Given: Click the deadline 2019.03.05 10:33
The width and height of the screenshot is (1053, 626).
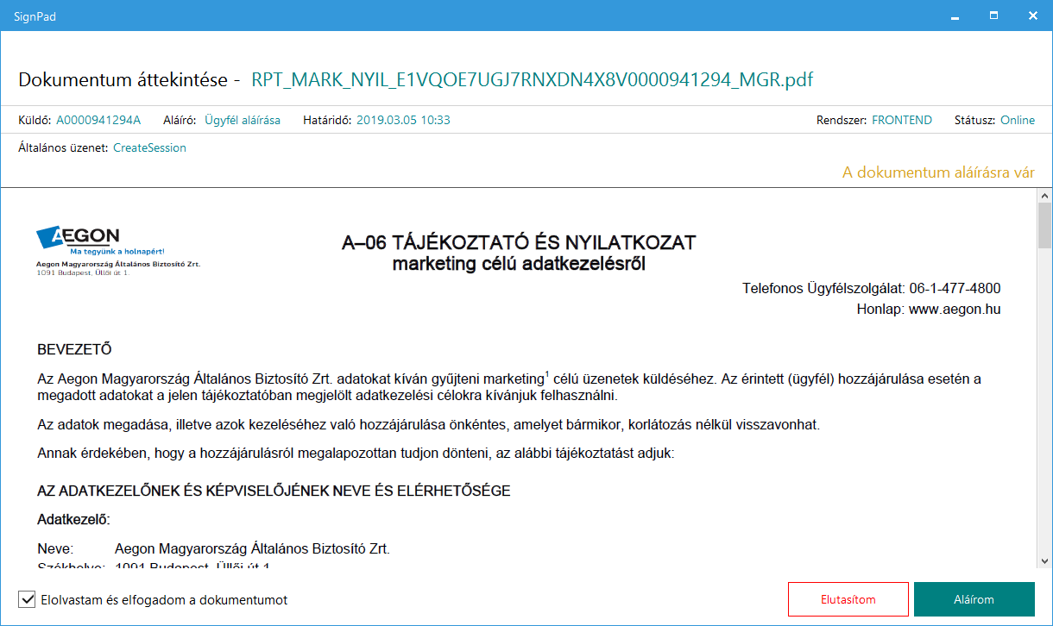Looking at the screenshot, I should (403, 120).
